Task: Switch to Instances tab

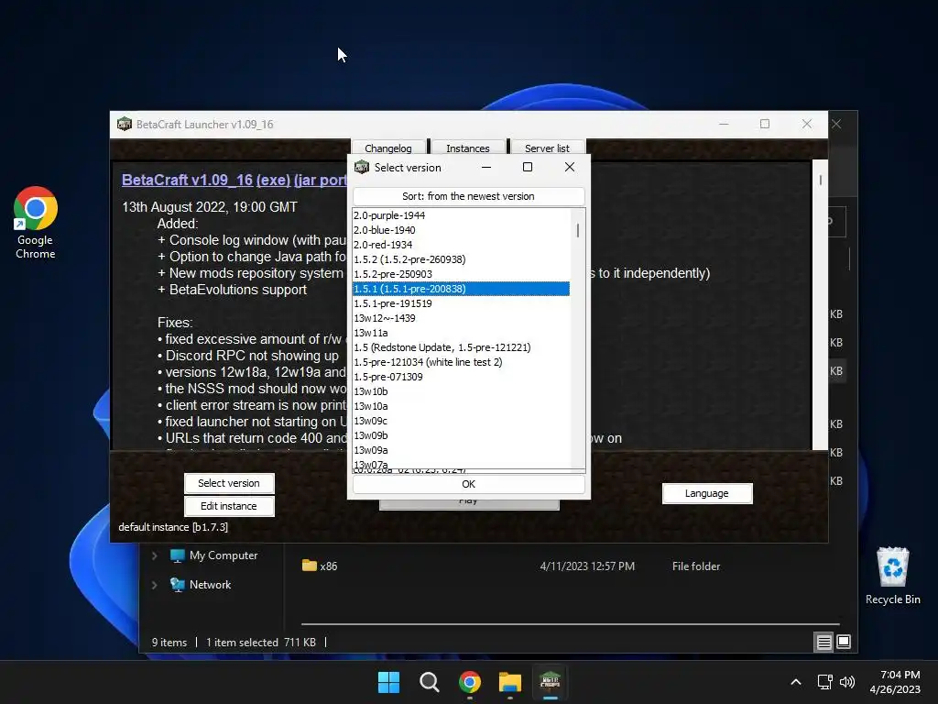Action: (x=468, y=148)
